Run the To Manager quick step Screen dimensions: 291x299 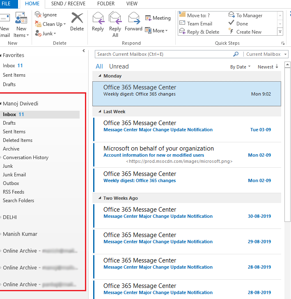pyautogui.click(x=245, y=15)
